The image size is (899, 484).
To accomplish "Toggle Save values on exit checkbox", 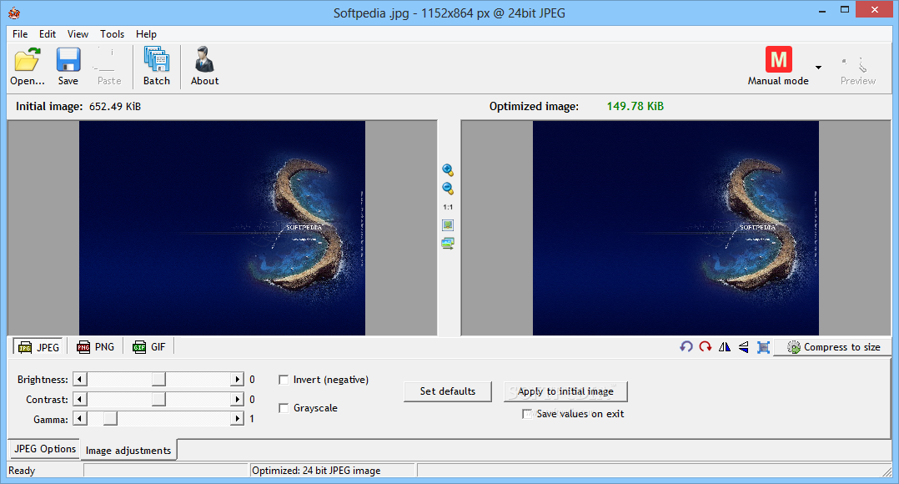I will 527,413.
